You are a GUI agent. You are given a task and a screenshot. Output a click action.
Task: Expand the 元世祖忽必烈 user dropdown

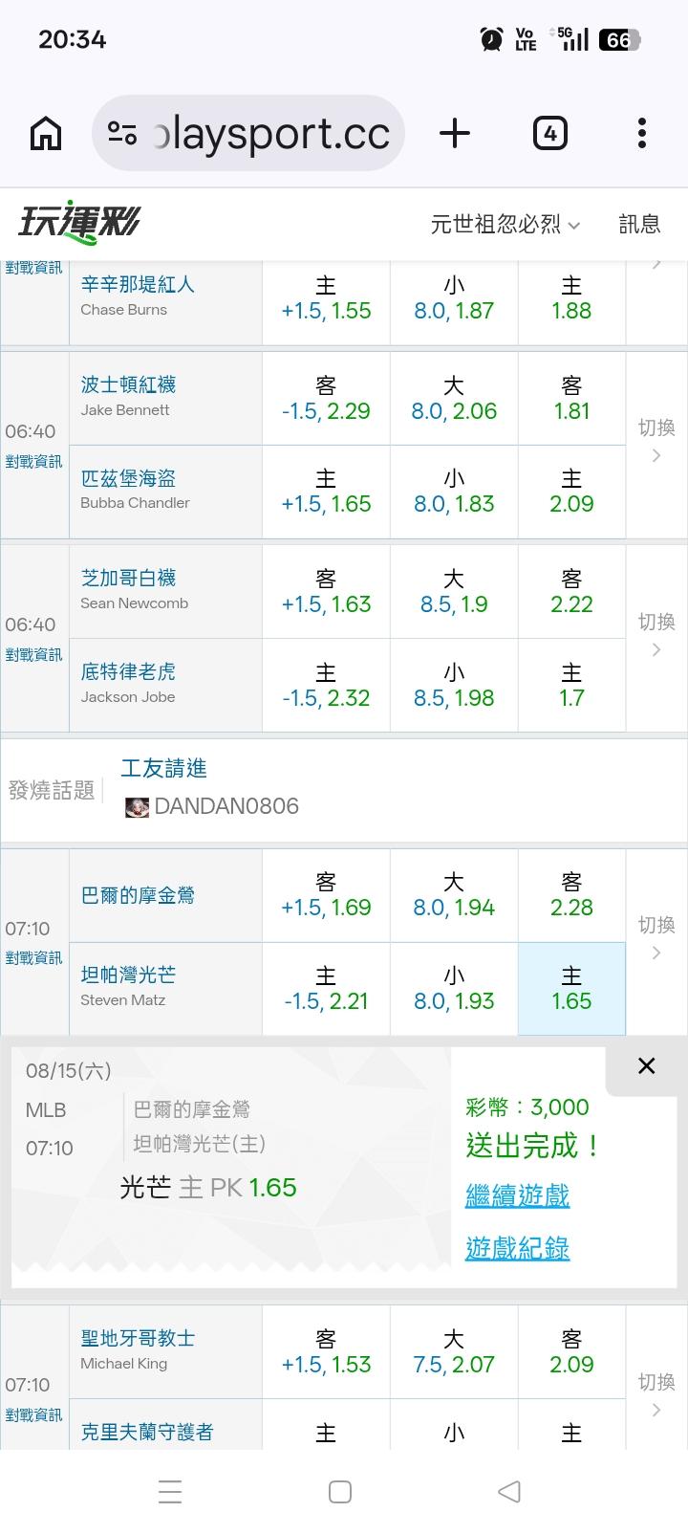(x=505, y=225)
